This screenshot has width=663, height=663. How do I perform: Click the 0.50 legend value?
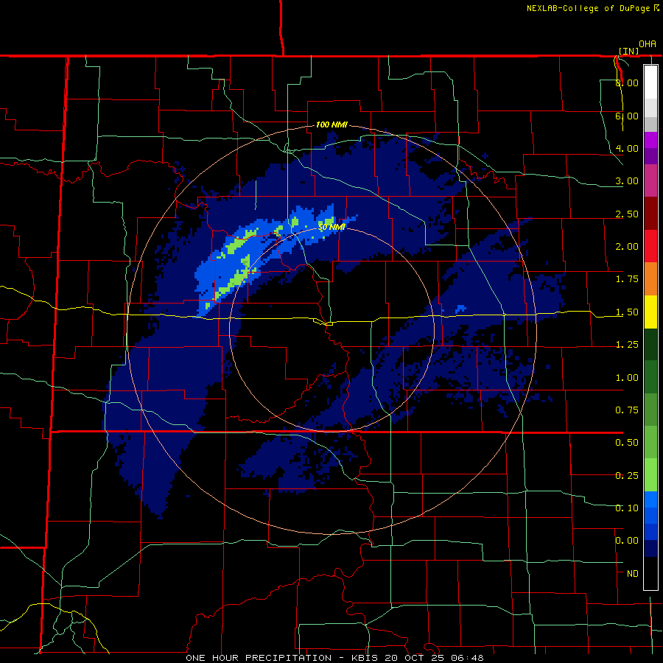coord(627,443)
